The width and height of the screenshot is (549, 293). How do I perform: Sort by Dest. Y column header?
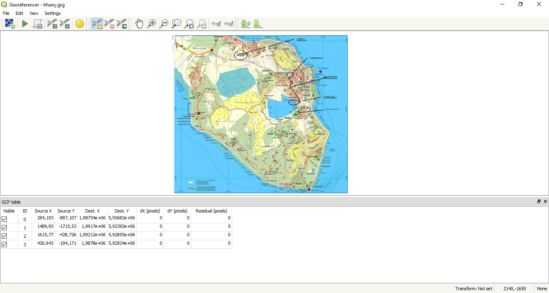point(122,211)
